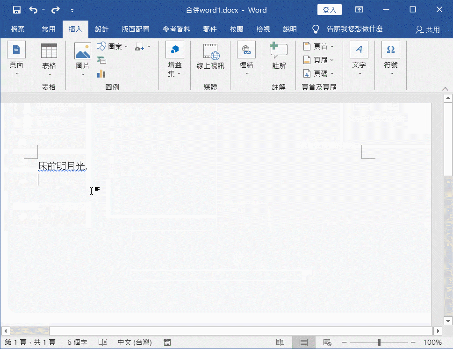Click the zoom slider handle
Image resolution: width=453 pixels, height=349 pixels.
[379, 342]
